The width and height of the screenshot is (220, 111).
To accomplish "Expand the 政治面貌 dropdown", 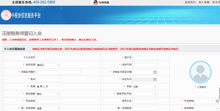I will point(59,94).
